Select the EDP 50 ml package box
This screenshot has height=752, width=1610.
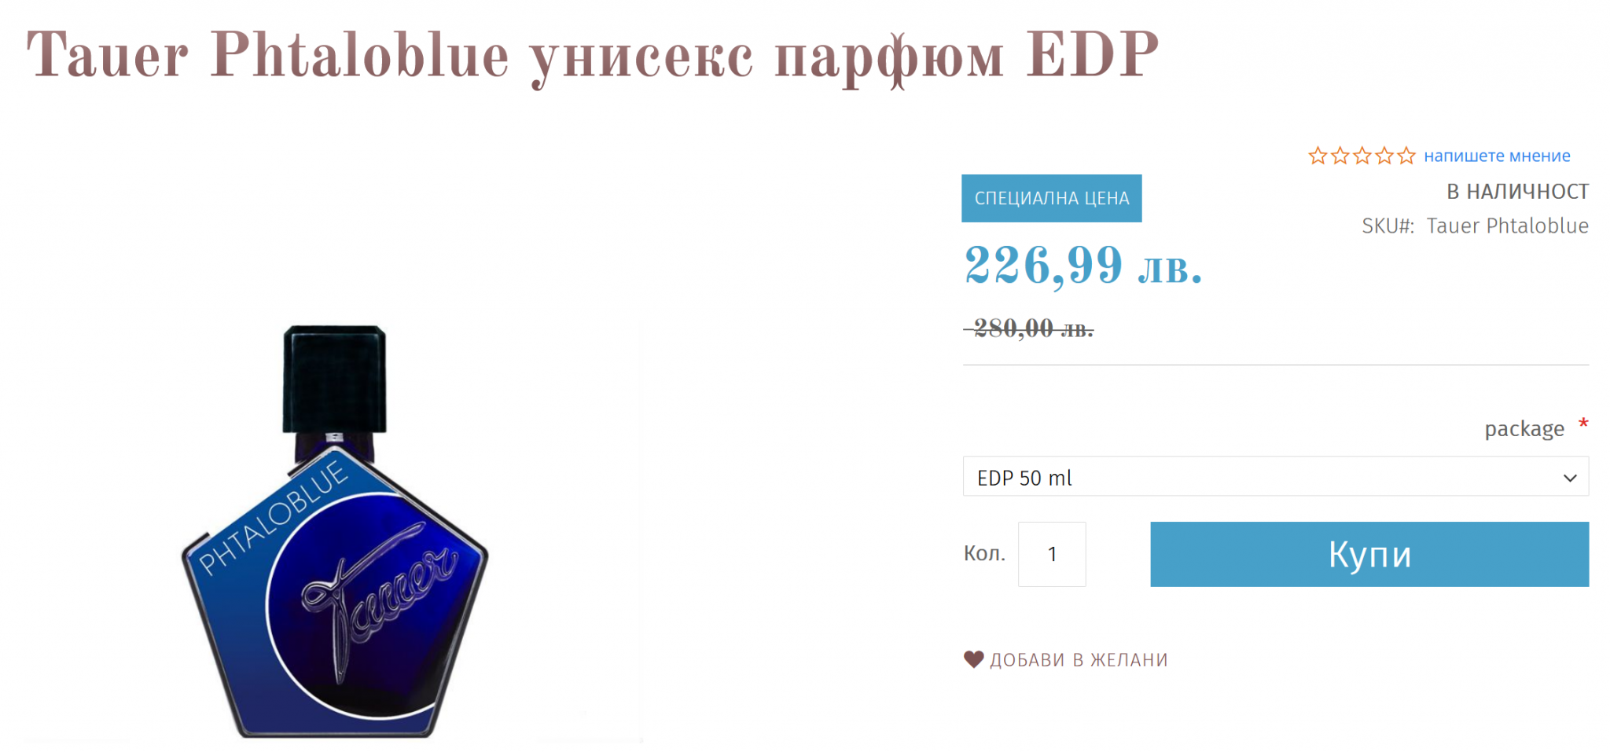pyautogui.click(x=1275, y=476)
